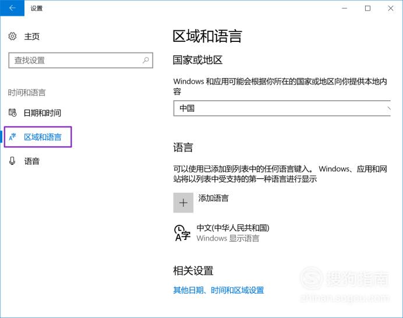The width and height of the screenshot is (403, 318).
Task: Open 日期和时间 settings
Action: (42, 113)
